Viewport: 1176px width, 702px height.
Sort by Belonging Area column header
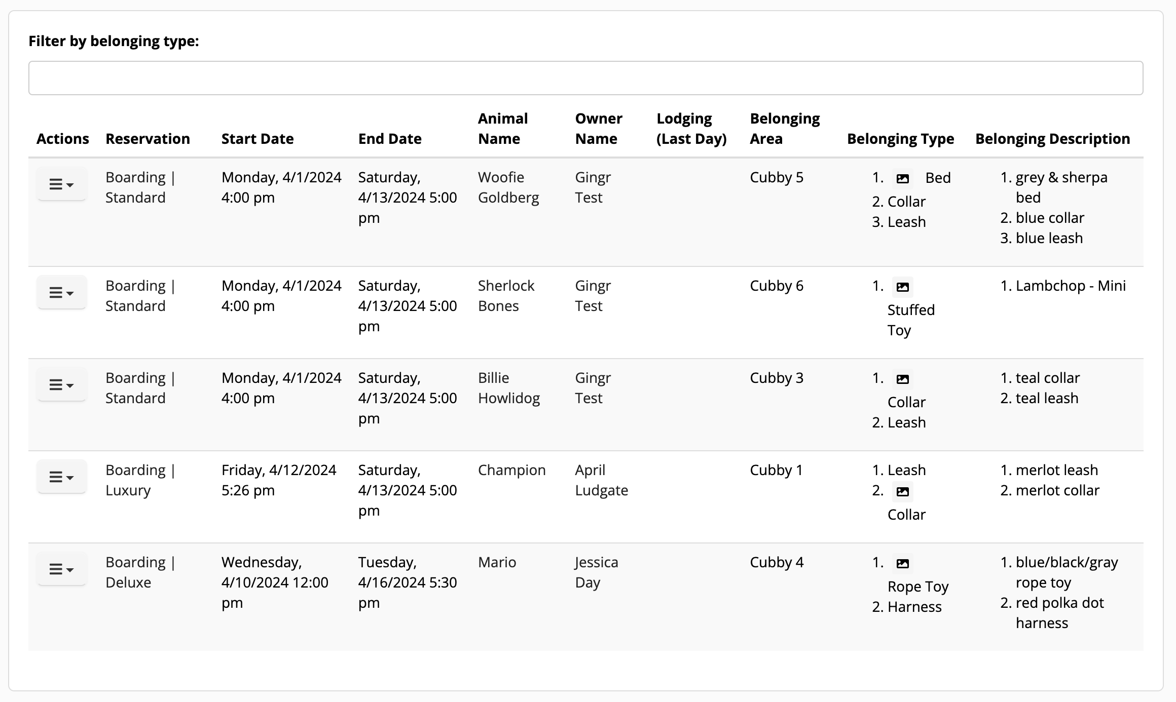[785, 129]
